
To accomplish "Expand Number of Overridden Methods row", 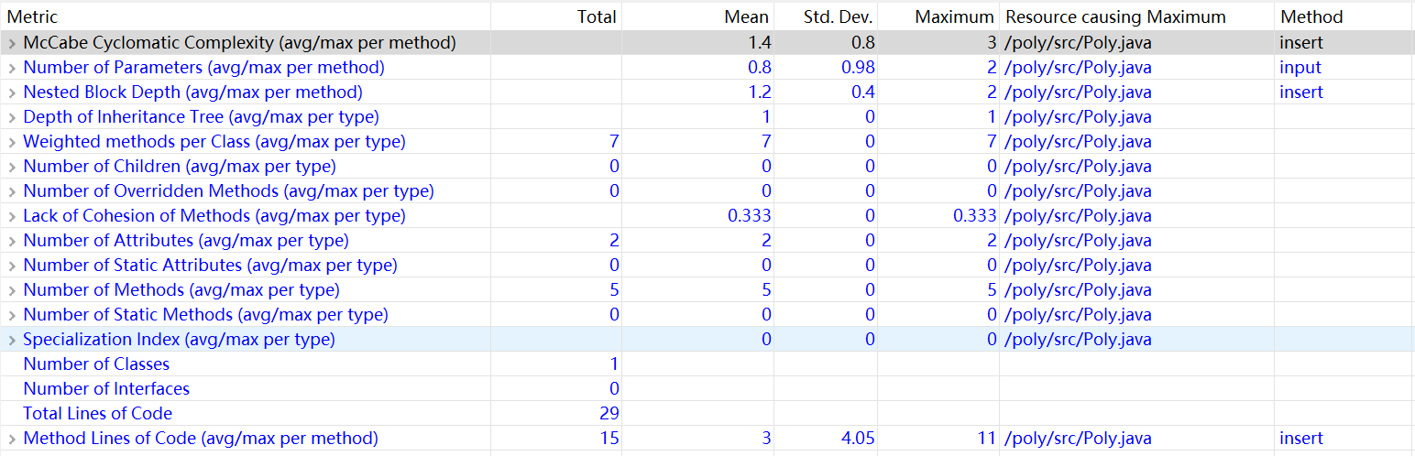I will (x=11, y=191).
